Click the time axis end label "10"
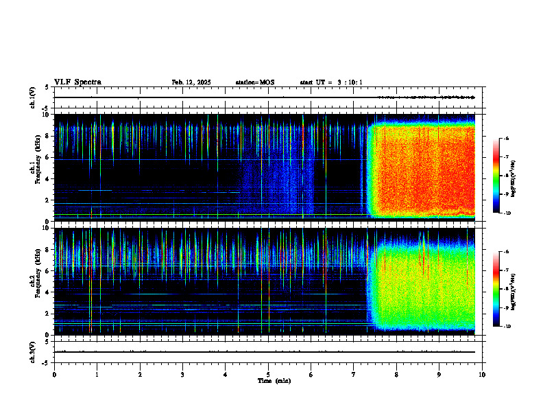Viewport: 543px width, 420px height. [x=482, y=375]
